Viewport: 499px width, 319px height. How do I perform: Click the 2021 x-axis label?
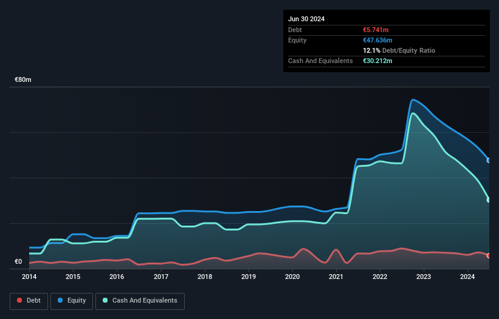point(336,277)
